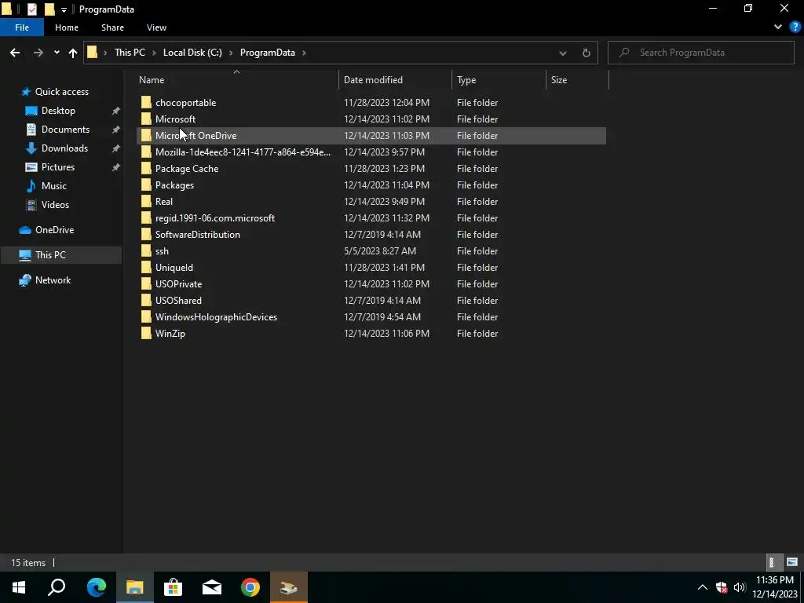Refresh the ProgramData folder view
Viewport: 804px width, 603px height.
586,53
